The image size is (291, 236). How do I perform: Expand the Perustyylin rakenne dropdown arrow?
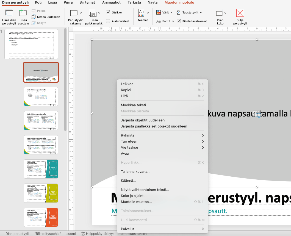tap(81, 13)
